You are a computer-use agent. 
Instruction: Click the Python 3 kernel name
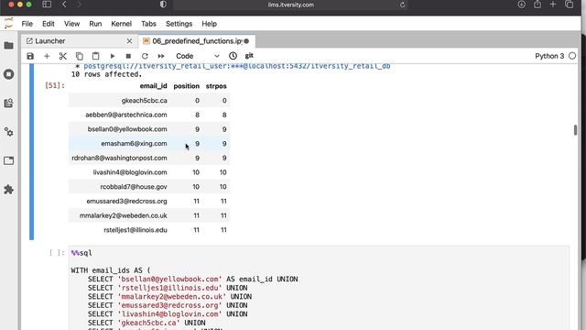click(549, 56)
